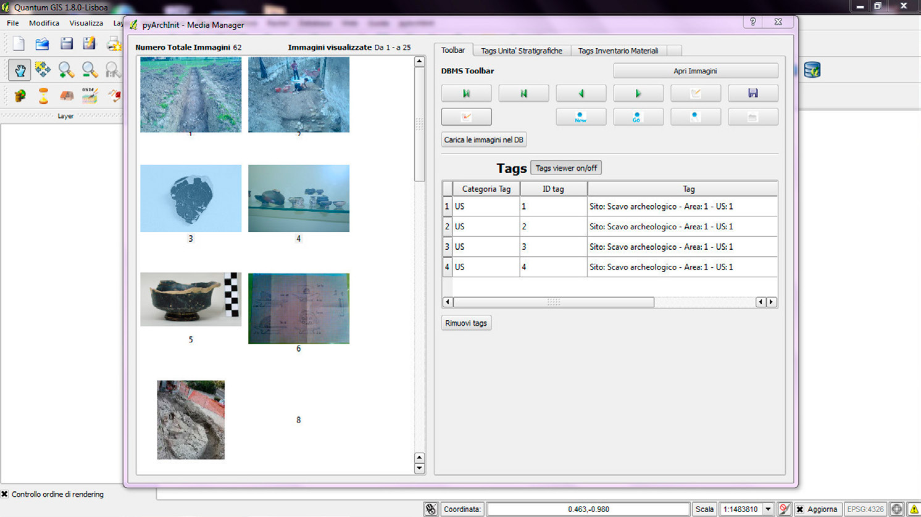Click the database icon in QGIS toolbar
The image size is (921, 517).
coord(812,70)
